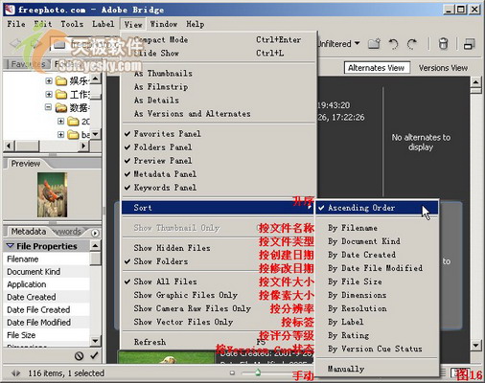Click the small thumbnail size icon
The image size is (485, 383).
click(x=232, y=372)
